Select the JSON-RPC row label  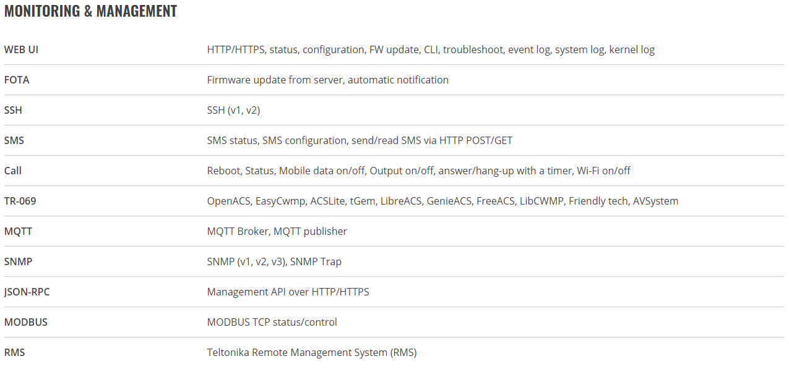(x=27, y=292)
